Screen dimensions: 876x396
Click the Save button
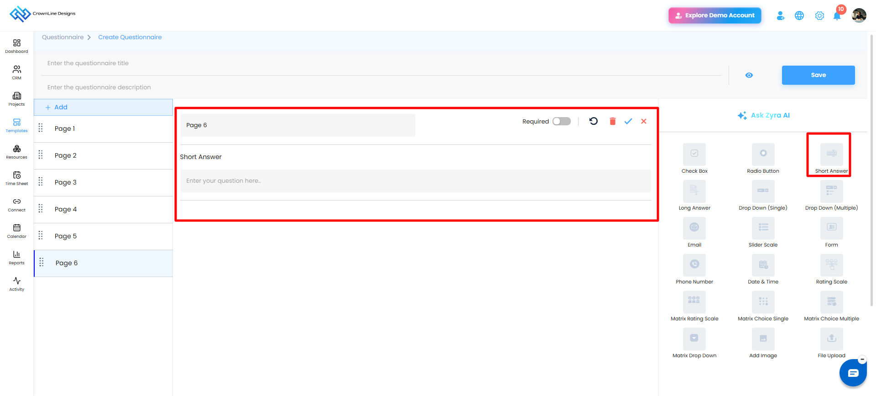819,75
